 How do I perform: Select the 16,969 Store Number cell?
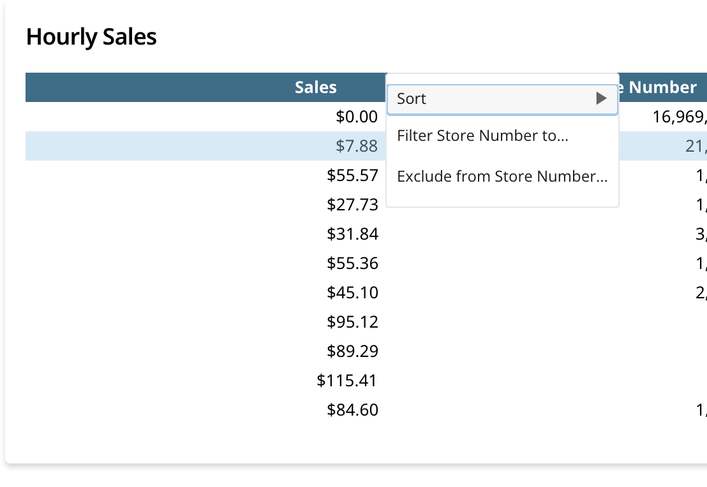click(679, 117)
